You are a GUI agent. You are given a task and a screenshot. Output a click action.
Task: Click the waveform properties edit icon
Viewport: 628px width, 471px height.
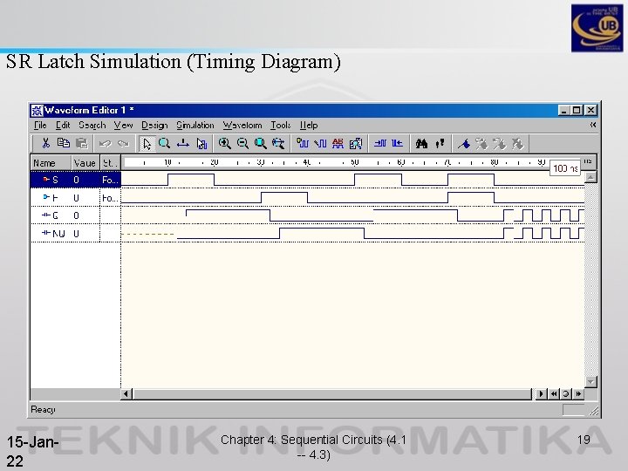click(356, 143)
